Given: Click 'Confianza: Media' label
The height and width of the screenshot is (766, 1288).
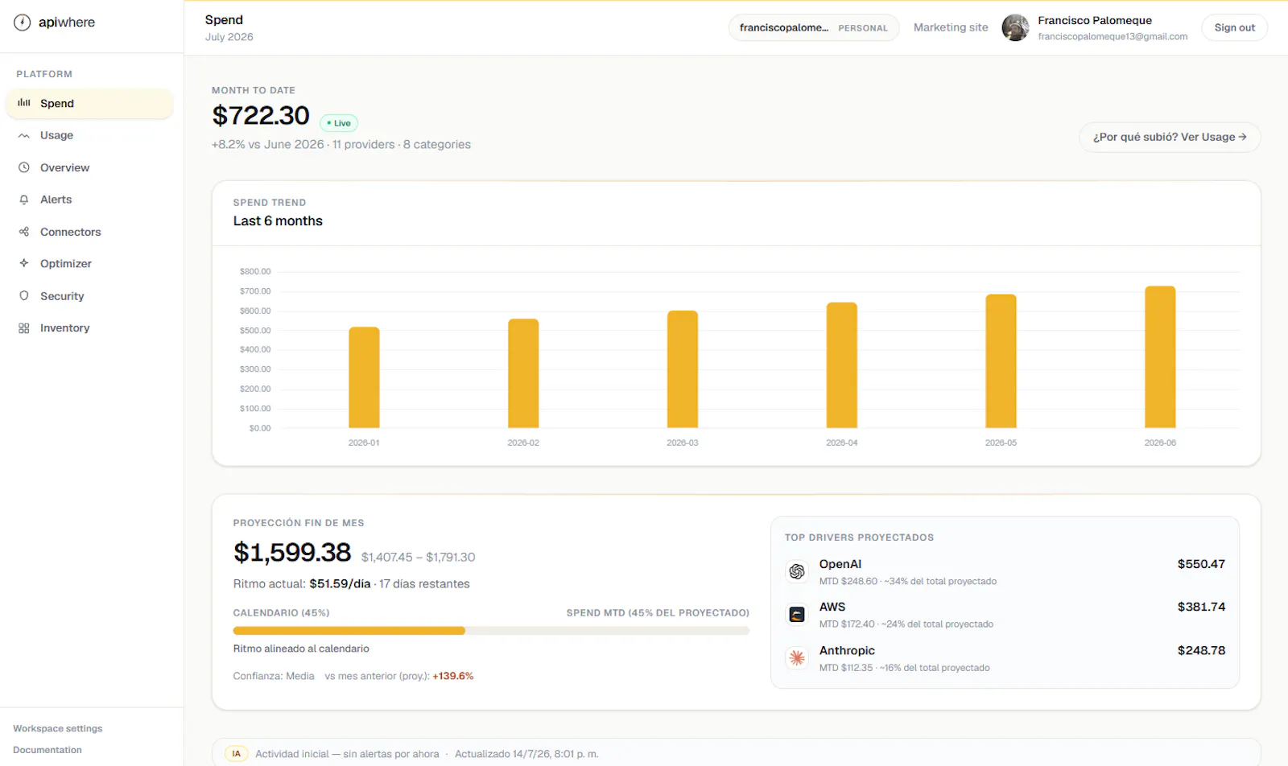Looking at the screenshot, I should [x=274, y=676].
